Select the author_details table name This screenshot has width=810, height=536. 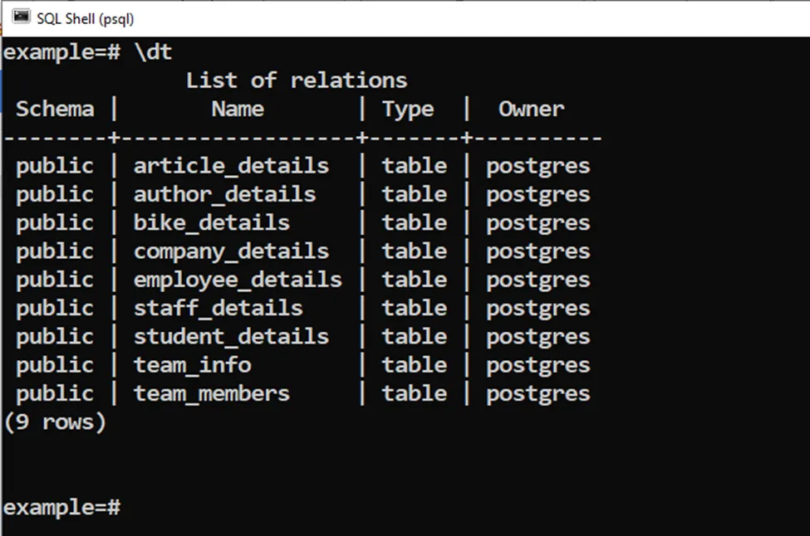click(x=224, y=195)
